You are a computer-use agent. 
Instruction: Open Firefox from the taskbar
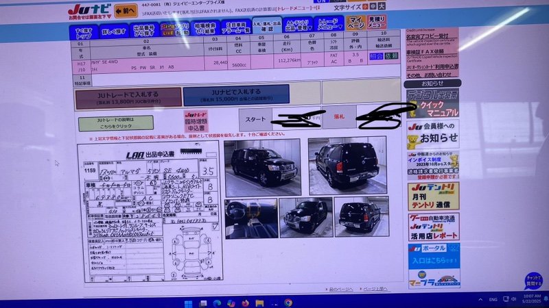point(246,303)
